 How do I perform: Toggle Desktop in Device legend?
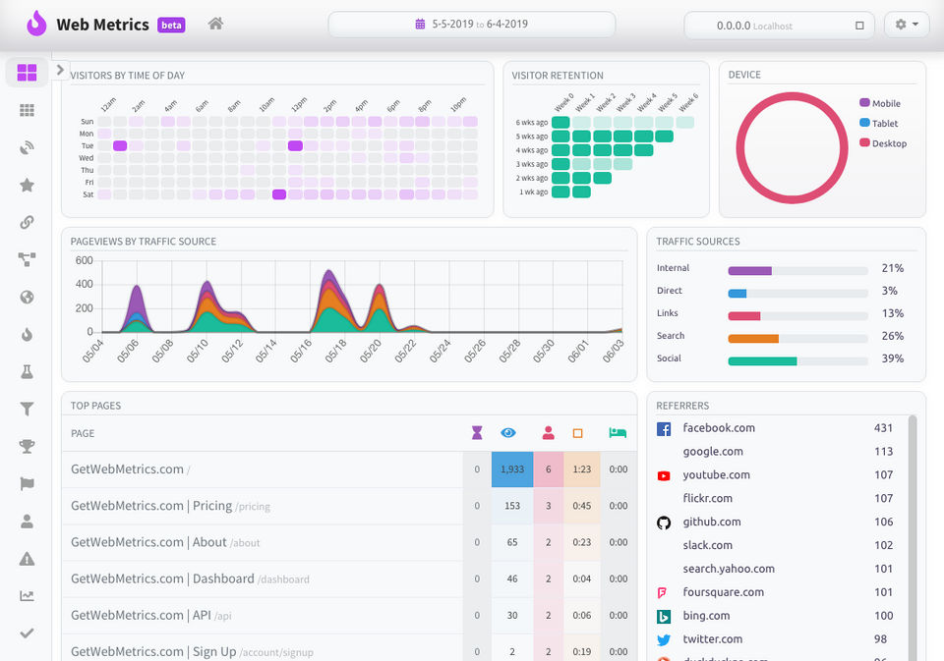point(883,143)
